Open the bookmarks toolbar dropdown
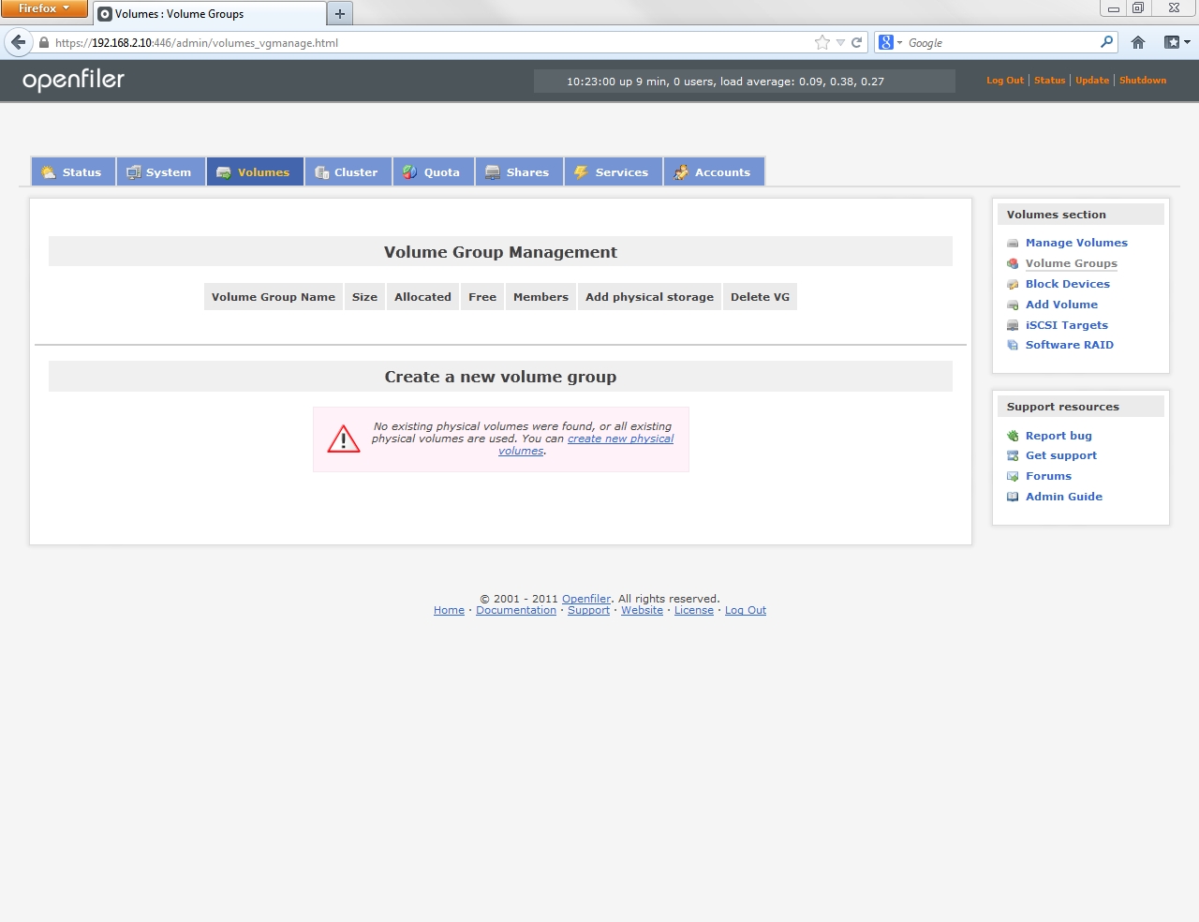This screenshot has width=1199, height=922. (1177, 42)
